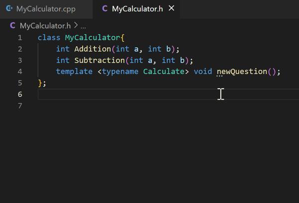This screenshot has width=299, height=203.
Task: Click the newQuestion function name
Action: click(x=242, y=71)
